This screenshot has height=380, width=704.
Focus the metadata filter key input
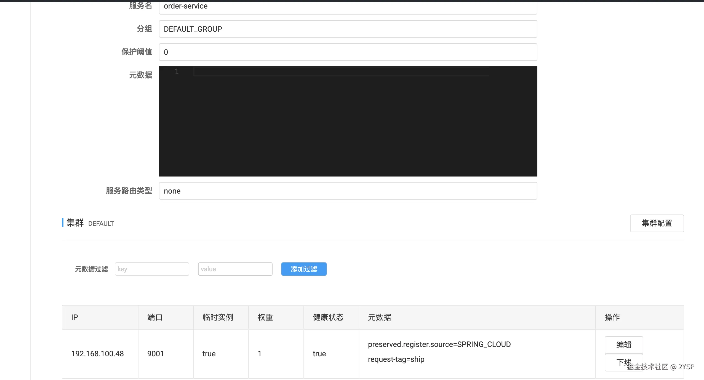pyautogui.click(x=152, y=269)
